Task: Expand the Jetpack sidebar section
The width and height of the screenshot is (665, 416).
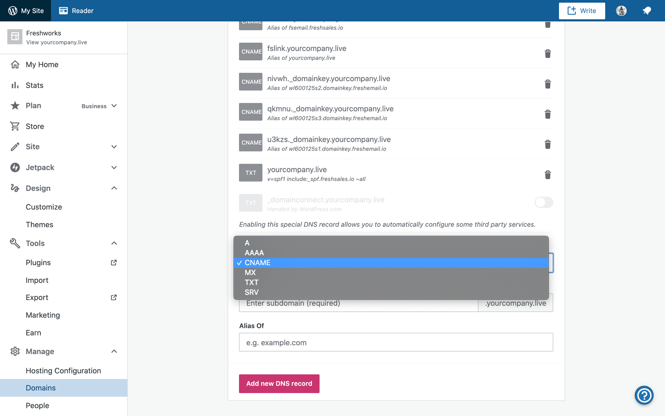Action: (114, 167)
